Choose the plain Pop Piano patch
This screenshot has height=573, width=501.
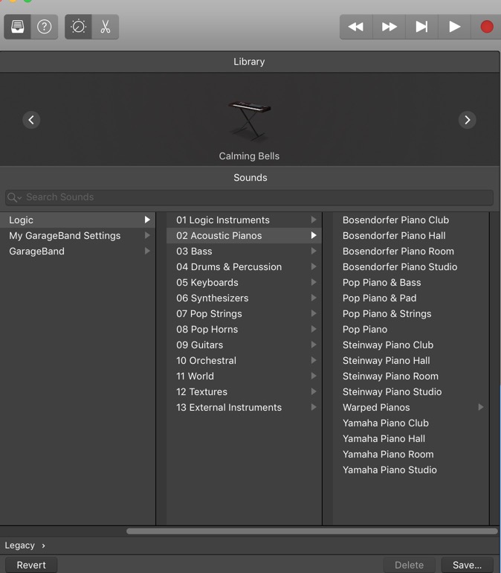click(x=410, y=330)
